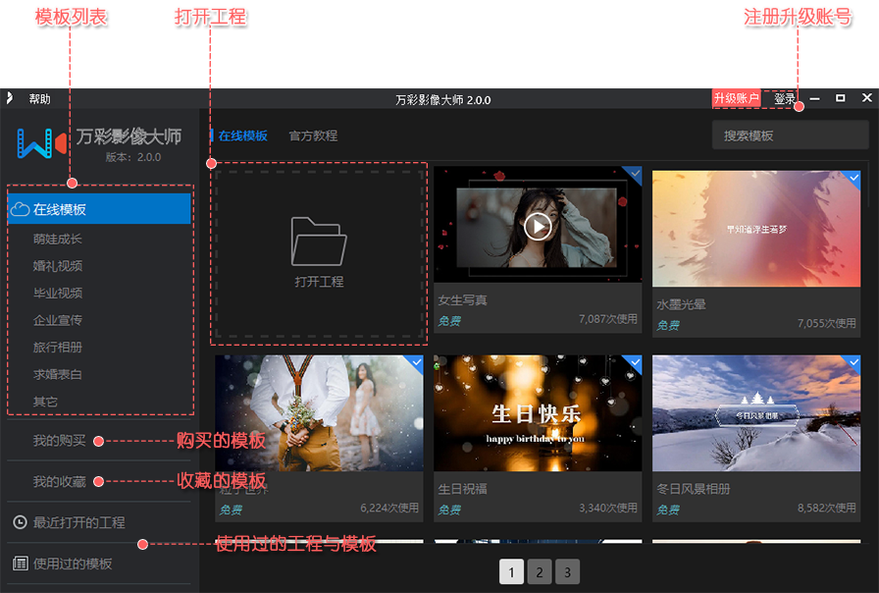The height and width of the screenshot is (593, 879).
Task: Click the 使用过的模板 list icon
Action: pyautogui.click(x=19, y=564)
